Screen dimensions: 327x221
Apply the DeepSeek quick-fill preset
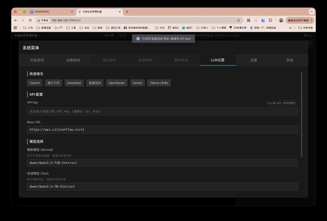pyautogui.click(x=74, y=83)
